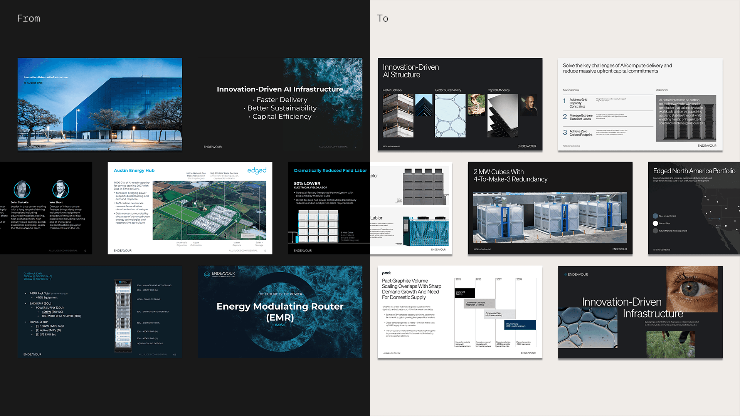Click the bubbles image under Better Sustainability
The width and height of the screenshot is (740, 416).
coord(450,116)
